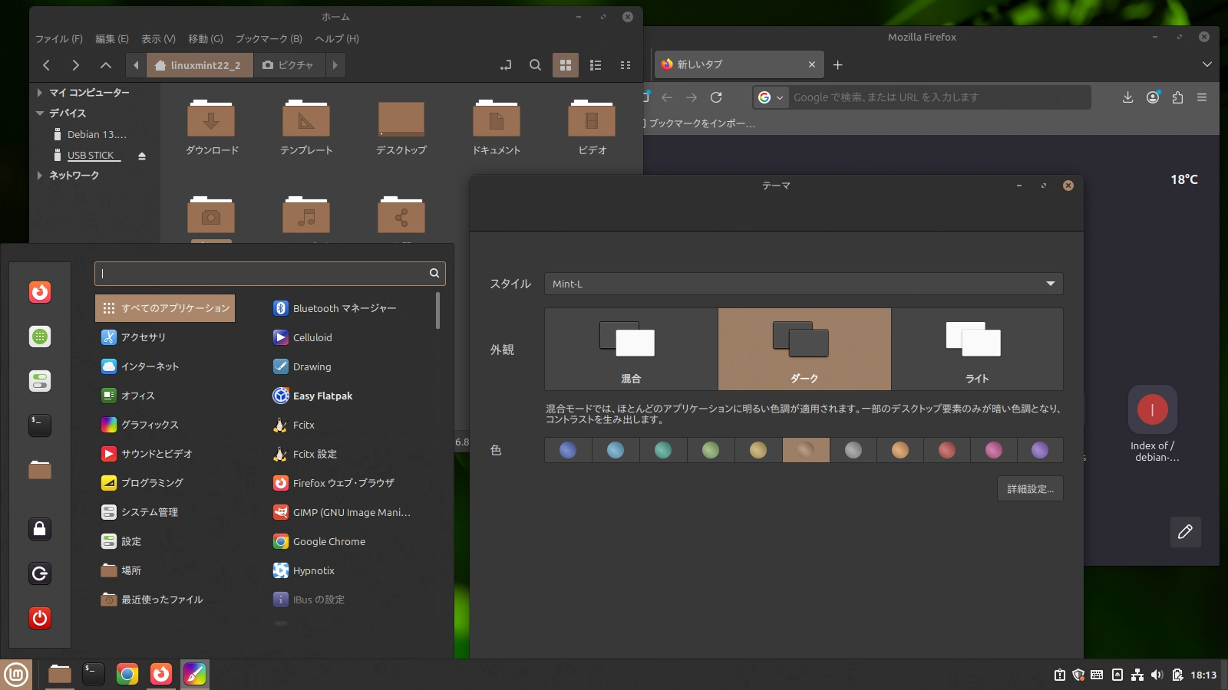The height and width of the screenshot is (690, 1228).
Task: Open ファイル (F) menu in file manager
Action: 59,38
